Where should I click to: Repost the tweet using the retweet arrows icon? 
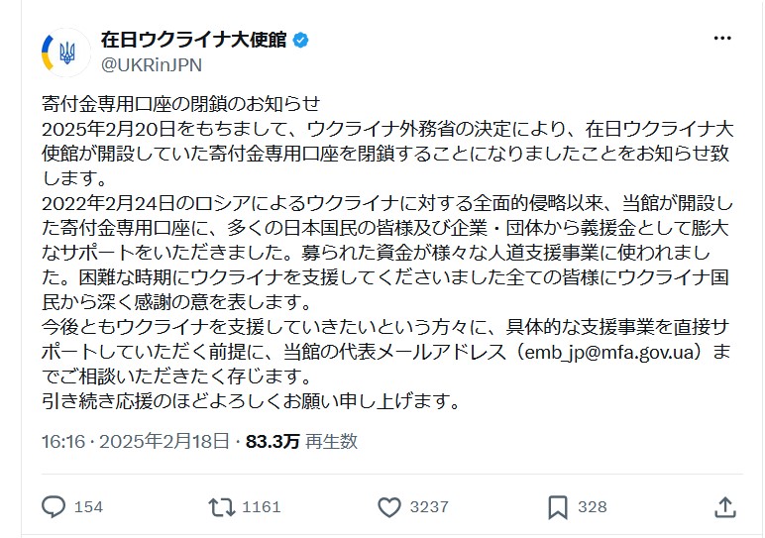pos(222,506)
